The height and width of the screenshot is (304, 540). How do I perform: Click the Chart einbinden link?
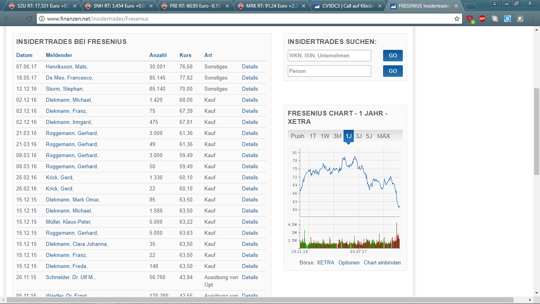click(x=382, y=263)
